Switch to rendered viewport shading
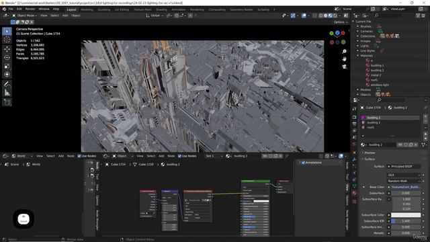 (x=335, y=15)
